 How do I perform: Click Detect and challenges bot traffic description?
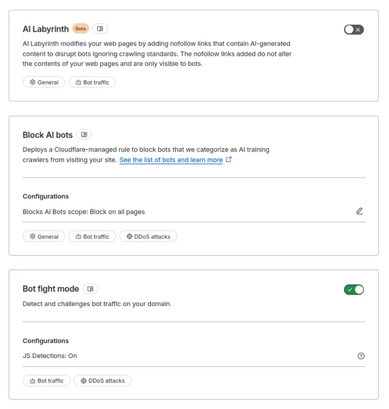tap(97, 304)
